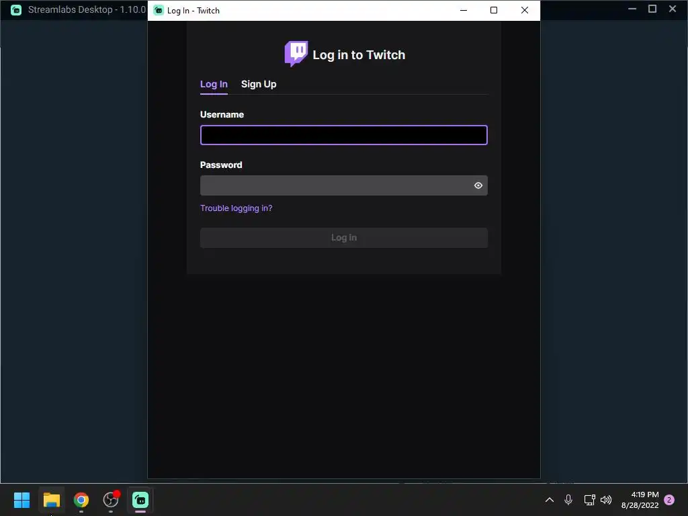Click Streamlabs Desktop title bar logo

pos(16,9)
